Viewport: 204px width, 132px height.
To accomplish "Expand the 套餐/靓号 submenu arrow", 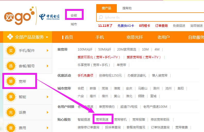I will pyautogui.click(x=48, y=66).
